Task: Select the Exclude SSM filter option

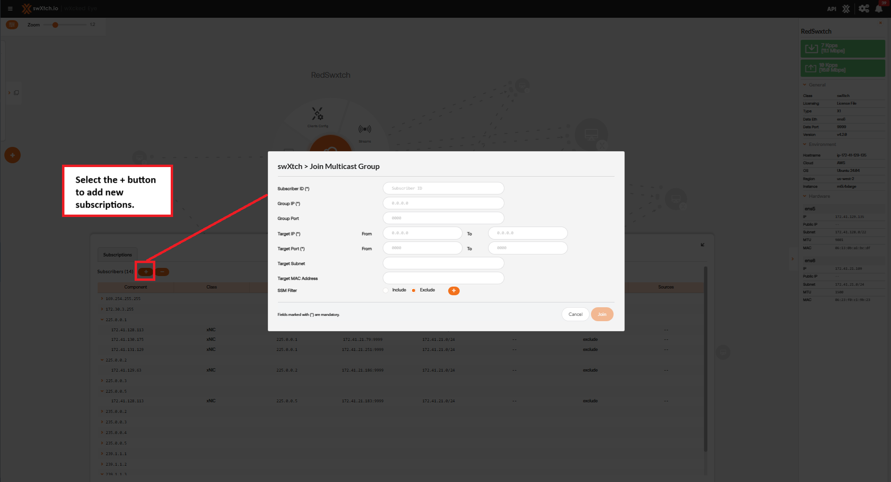Action: click(x=414, y=290)
